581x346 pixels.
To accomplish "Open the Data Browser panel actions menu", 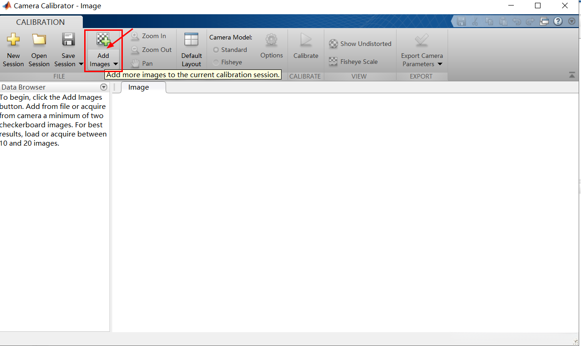I will tap(104, 87).
